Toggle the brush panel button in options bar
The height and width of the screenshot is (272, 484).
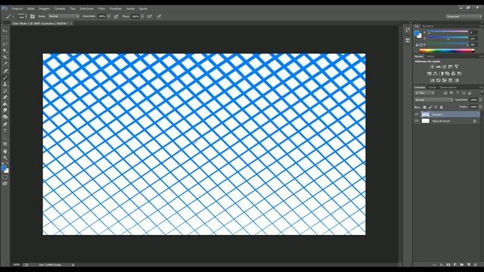[33, 17]
